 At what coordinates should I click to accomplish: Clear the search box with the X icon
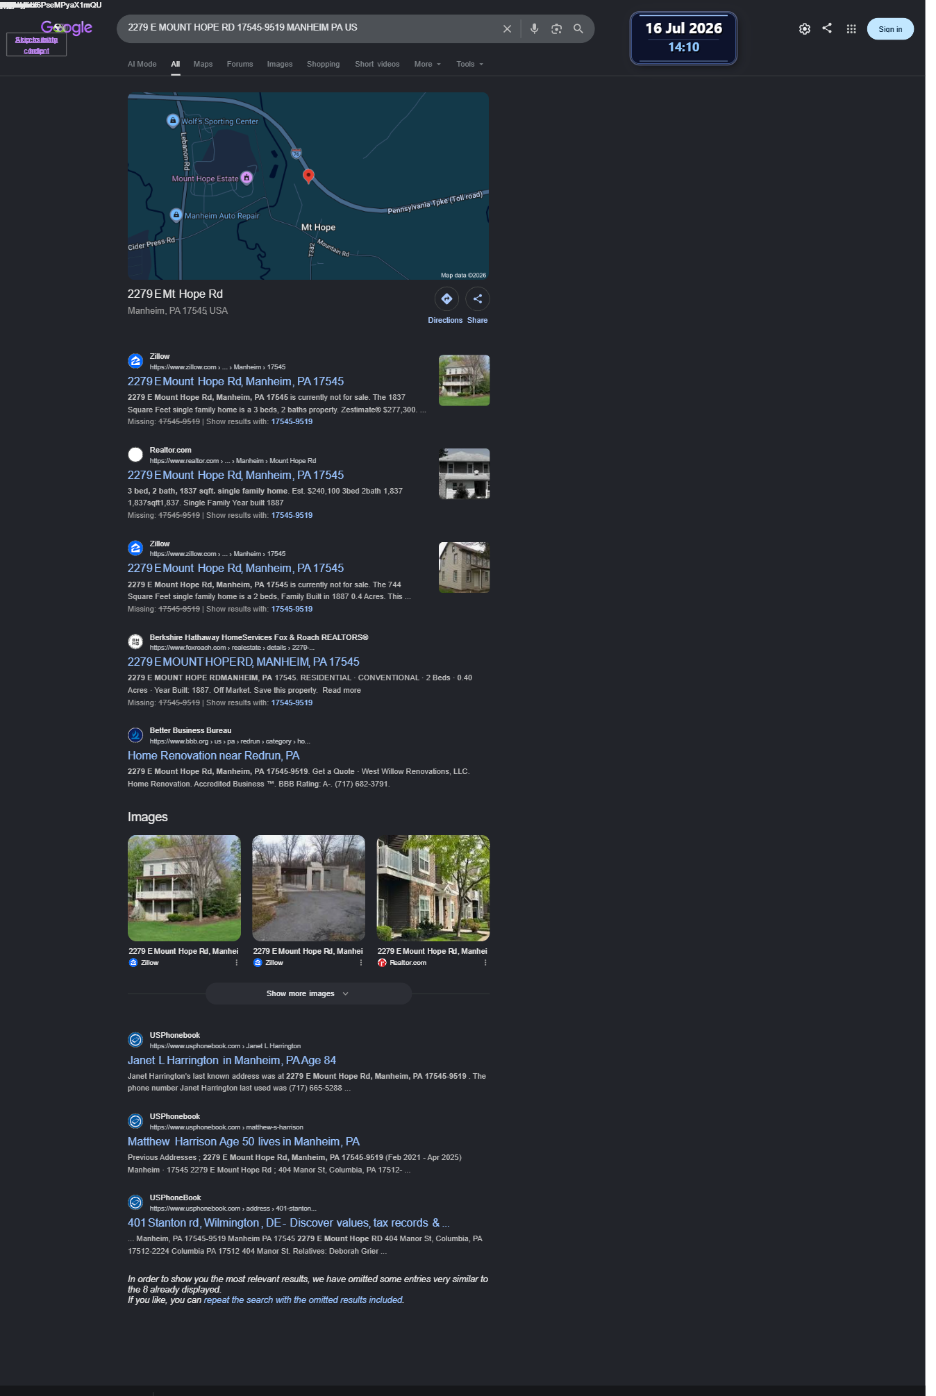click(x=507, y=29)
